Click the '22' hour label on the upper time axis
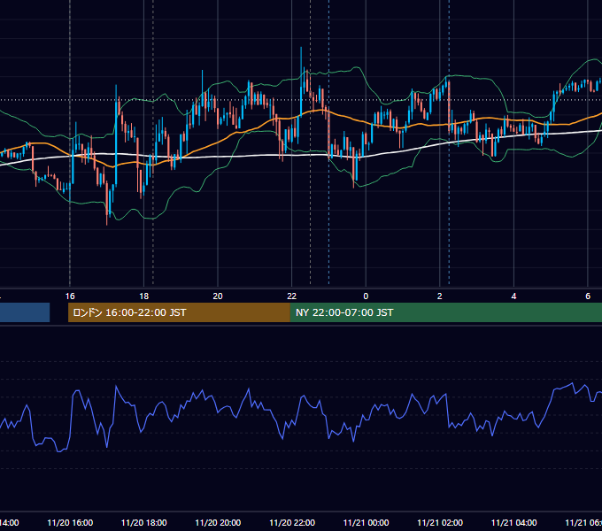This screenshot has height=531, width=602. pos(292,296)
